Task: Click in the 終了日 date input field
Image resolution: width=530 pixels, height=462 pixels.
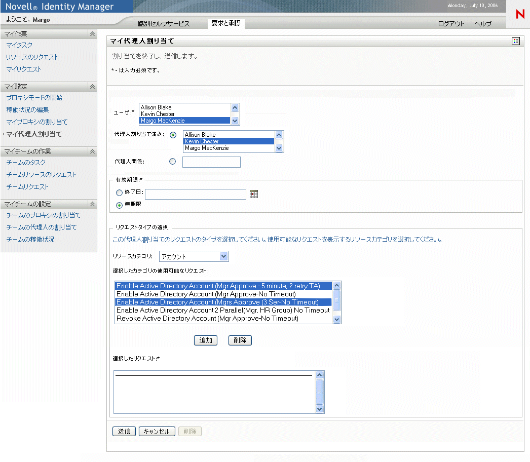Action: click(x=196, y=195)
